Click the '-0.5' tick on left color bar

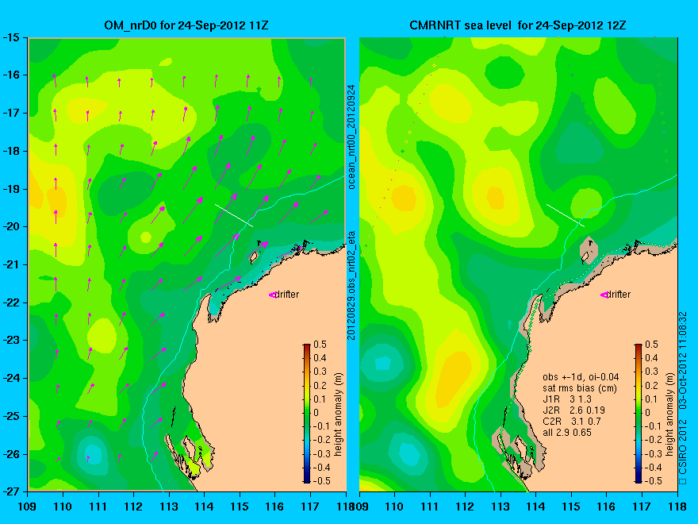(x=320, y=481)
